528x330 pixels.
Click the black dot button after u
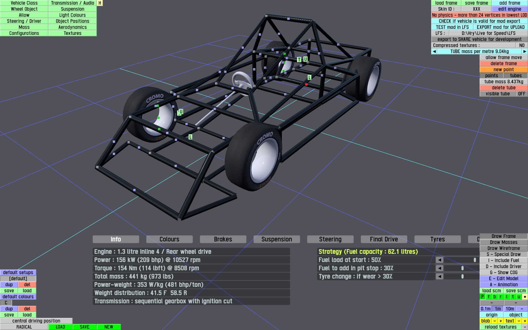tap(525, 297)
